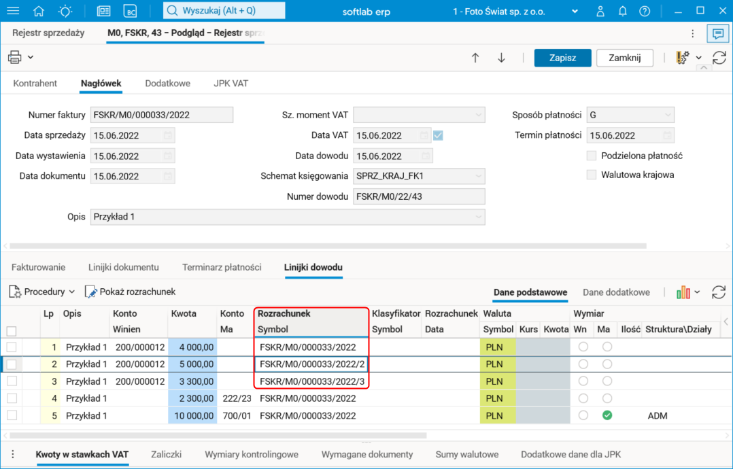Click Pokaż rozrachunek button

[x=130, y=292]
